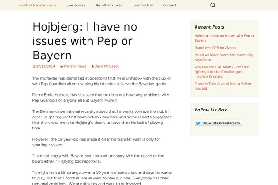Go to Results/fixtures page
278x185 pixels.
point(108,5)
